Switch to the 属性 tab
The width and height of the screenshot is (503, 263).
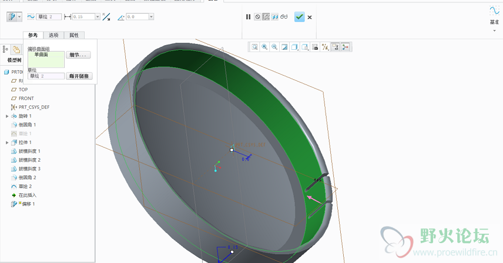click(74, 35)
